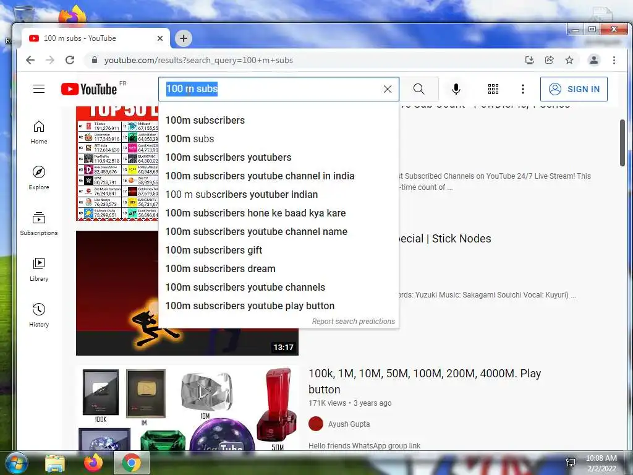
Task: Open '100k, 1M, 10M, 50M... Play button' title
Action: pyautogui.click(x=425, y=381)
